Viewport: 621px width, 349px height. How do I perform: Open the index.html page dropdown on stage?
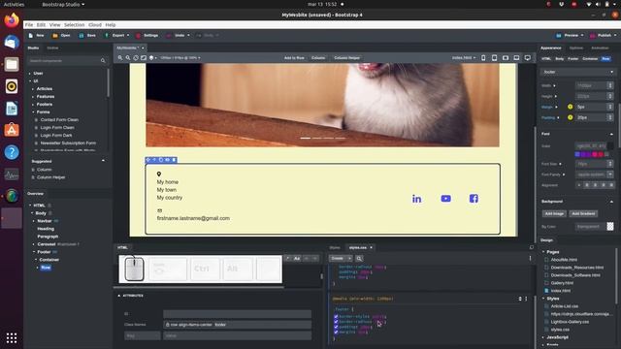464,58
